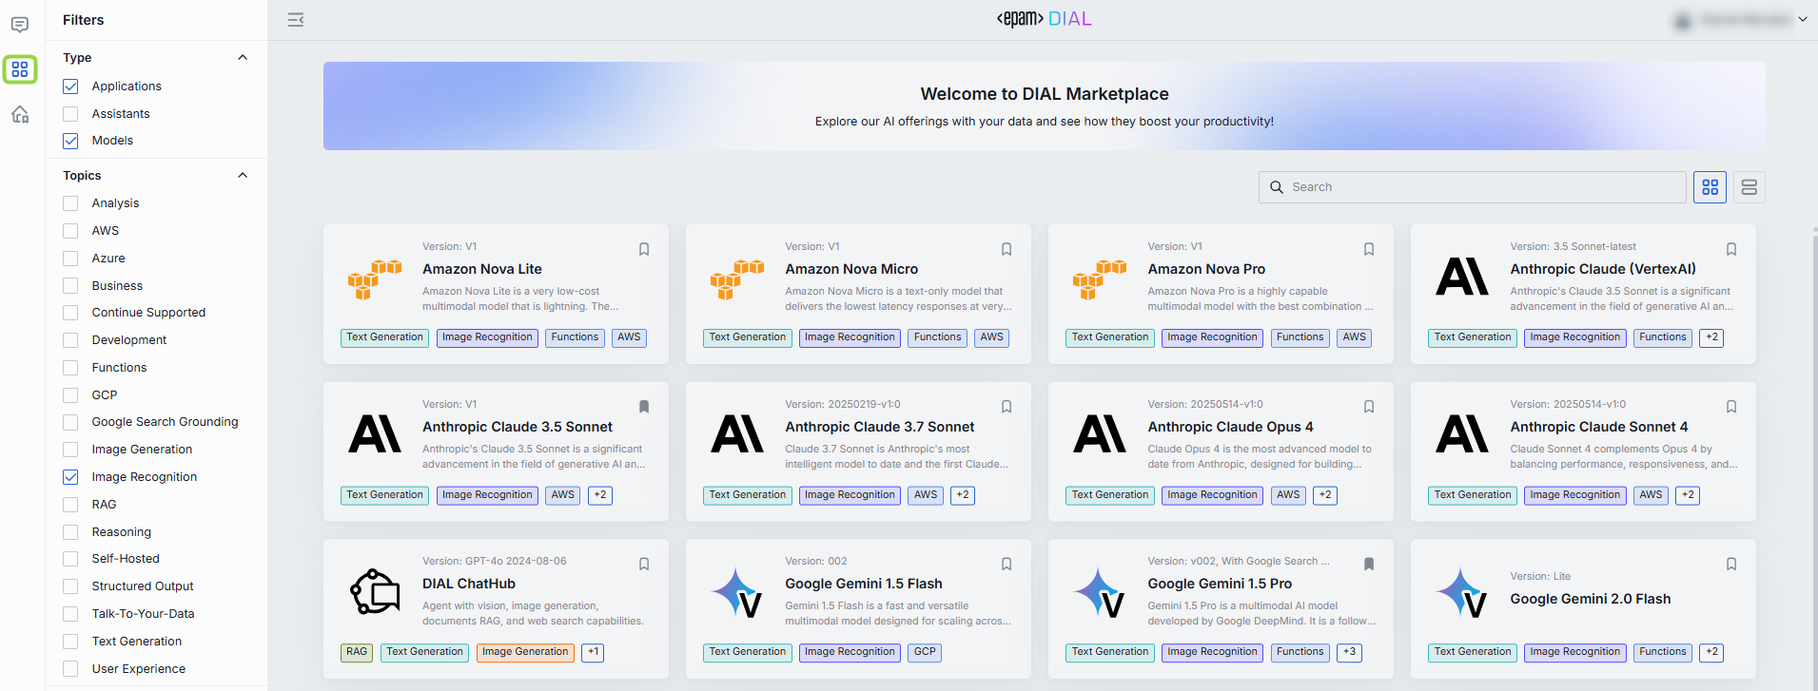This screenshot has width=1818, height=691.
Task: Enable the Reasoning topic filter
Action: (x=70, y=532)
